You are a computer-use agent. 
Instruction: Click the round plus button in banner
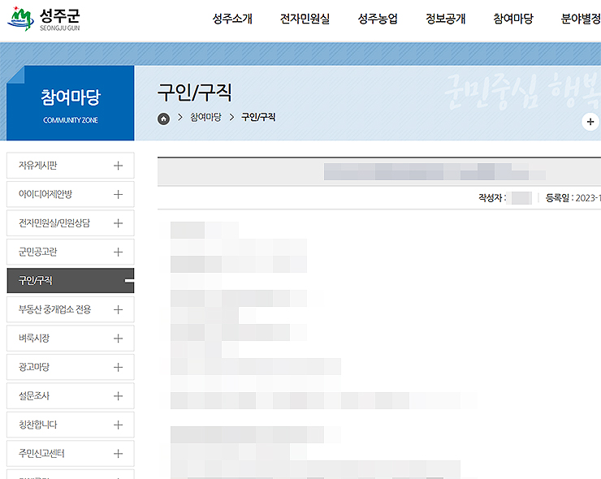(590, 122)
